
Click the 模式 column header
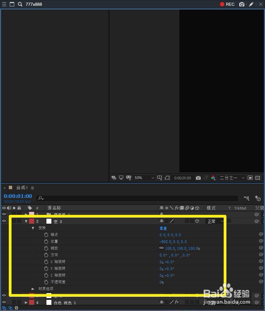pyautogui.click(x=211, y=208)
